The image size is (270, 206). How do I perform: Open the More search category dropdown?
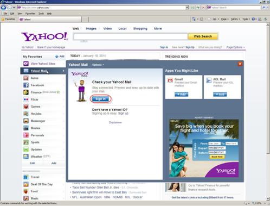(158, 28)
